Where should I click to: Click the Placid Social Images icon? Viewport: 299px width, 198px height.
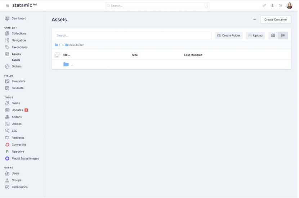click(7, 158)
